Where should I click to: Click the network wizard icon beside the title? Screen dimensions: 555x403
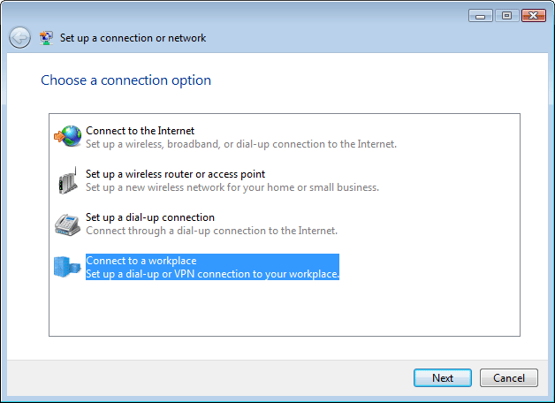46,37
